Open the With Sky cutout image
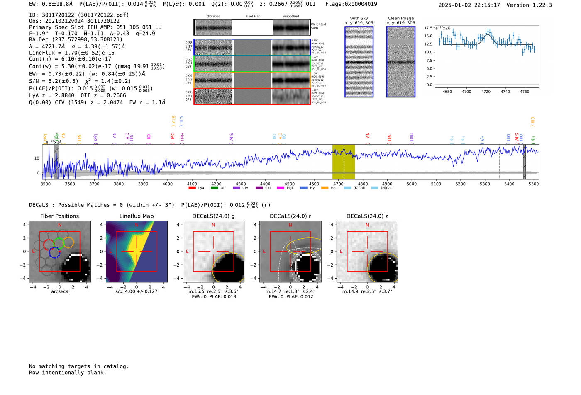 [359, 62]
